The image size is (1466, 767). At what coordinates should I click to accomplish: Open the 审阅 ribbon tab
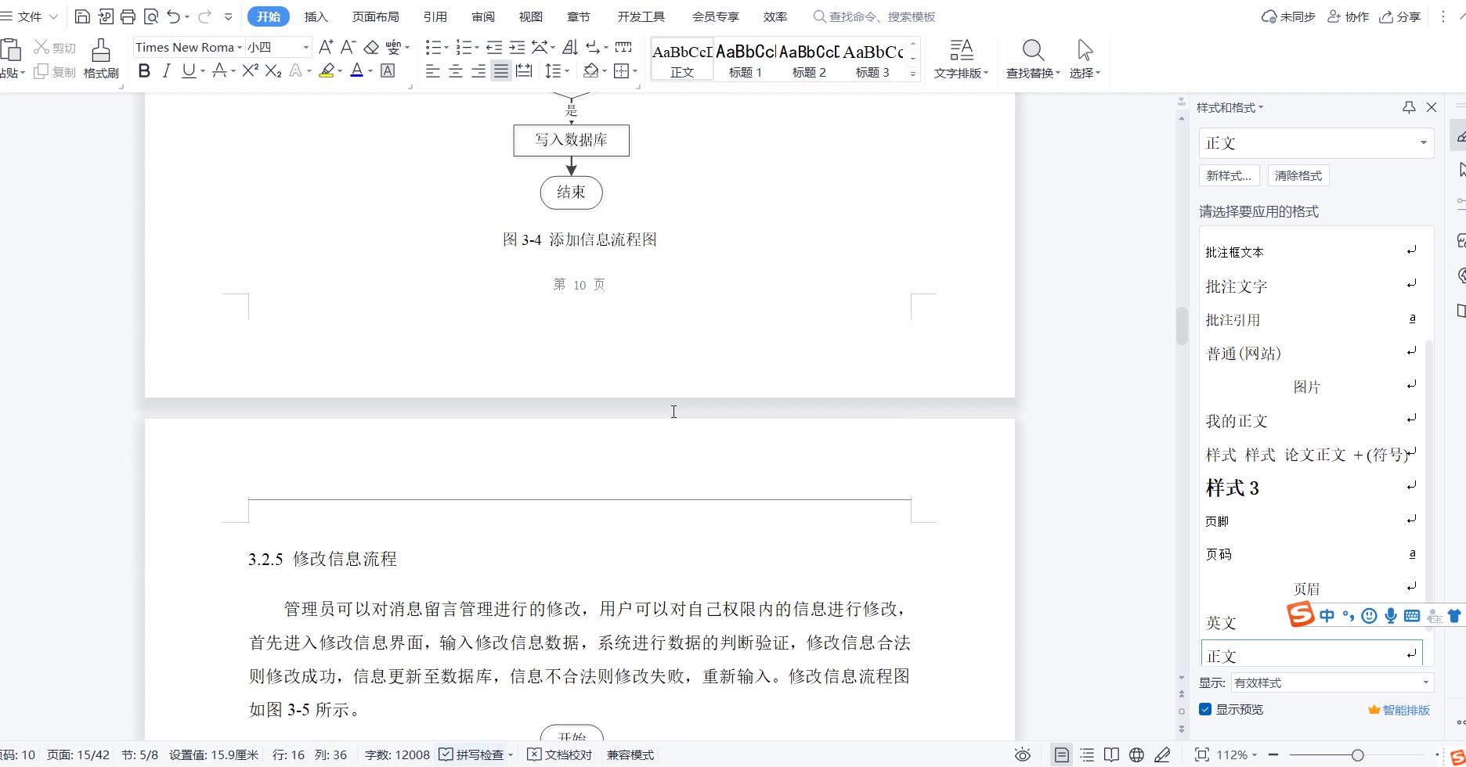point(483,16)
